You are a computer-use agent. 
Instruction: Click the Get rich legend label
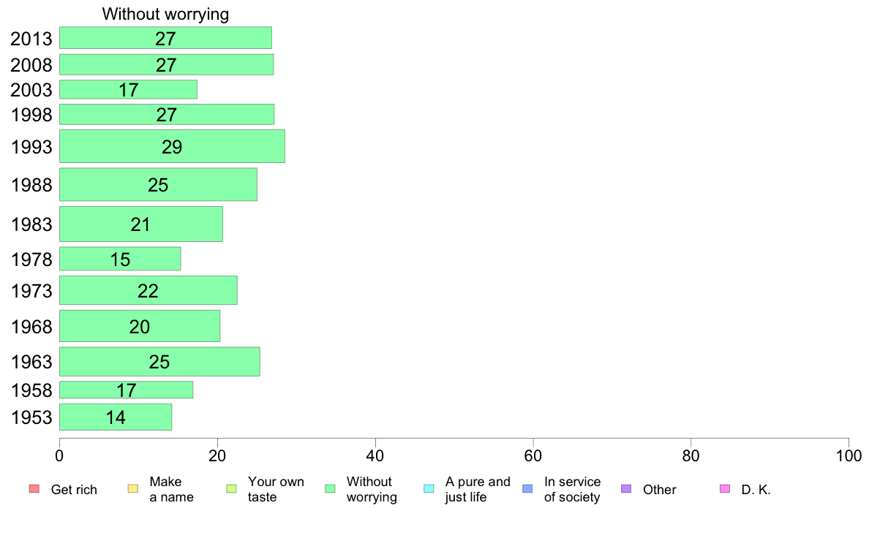[x=74, y=490]
